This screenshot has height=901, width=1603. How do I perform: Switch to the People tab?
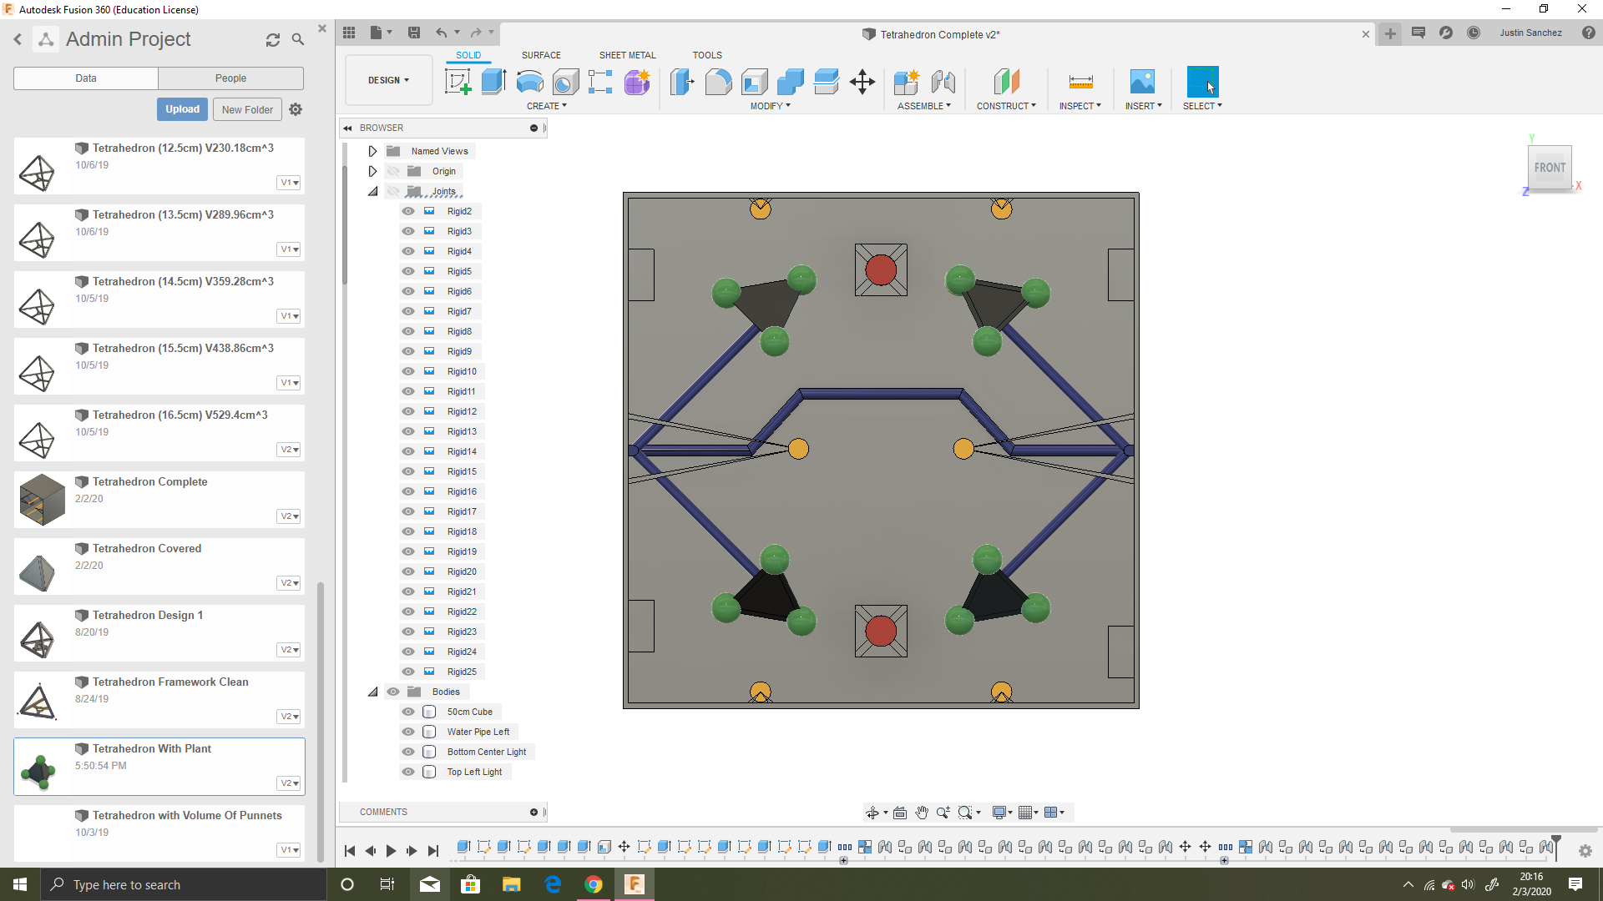click(x=230, y=78)
